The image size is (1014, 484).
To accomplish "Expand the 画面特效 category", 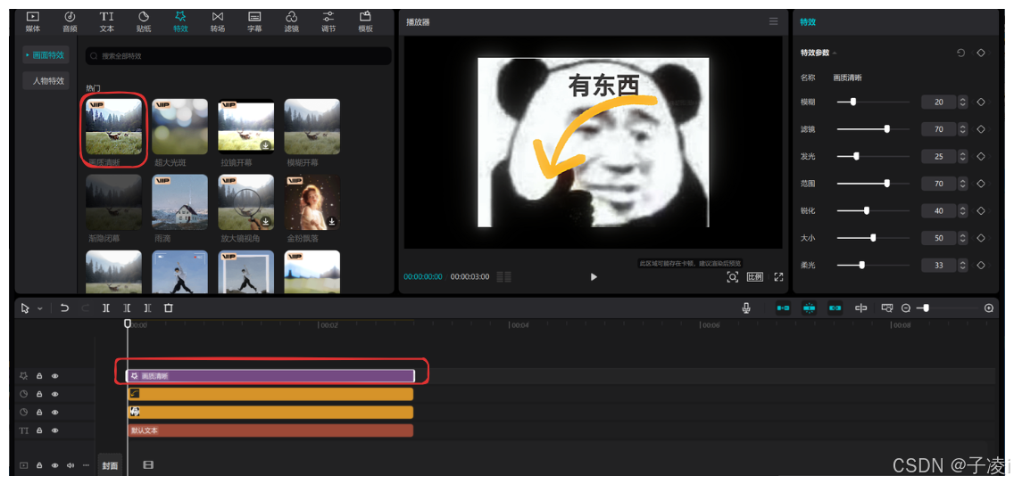I will click(x=46, y=55).
